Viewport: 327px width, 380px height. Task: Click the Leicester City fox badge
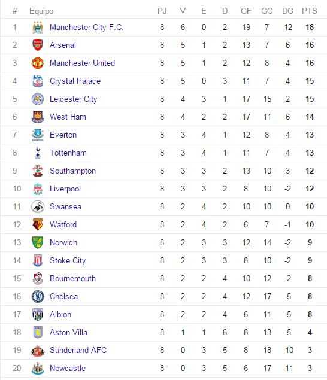[38, 99]
